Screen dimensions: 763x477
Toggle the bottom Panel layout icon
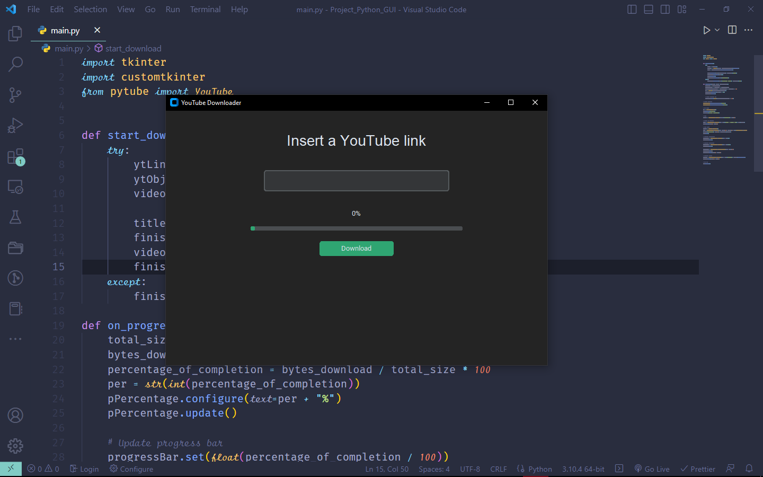(649, 10)
